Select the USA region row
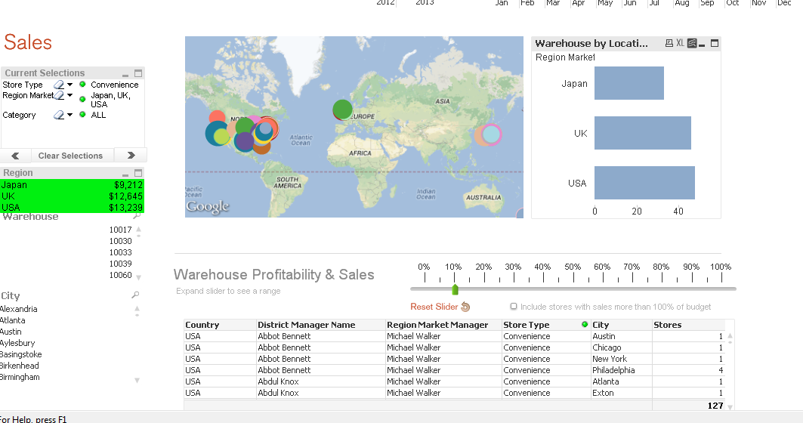This screenshot has width=803, height=423. point(72,208)
